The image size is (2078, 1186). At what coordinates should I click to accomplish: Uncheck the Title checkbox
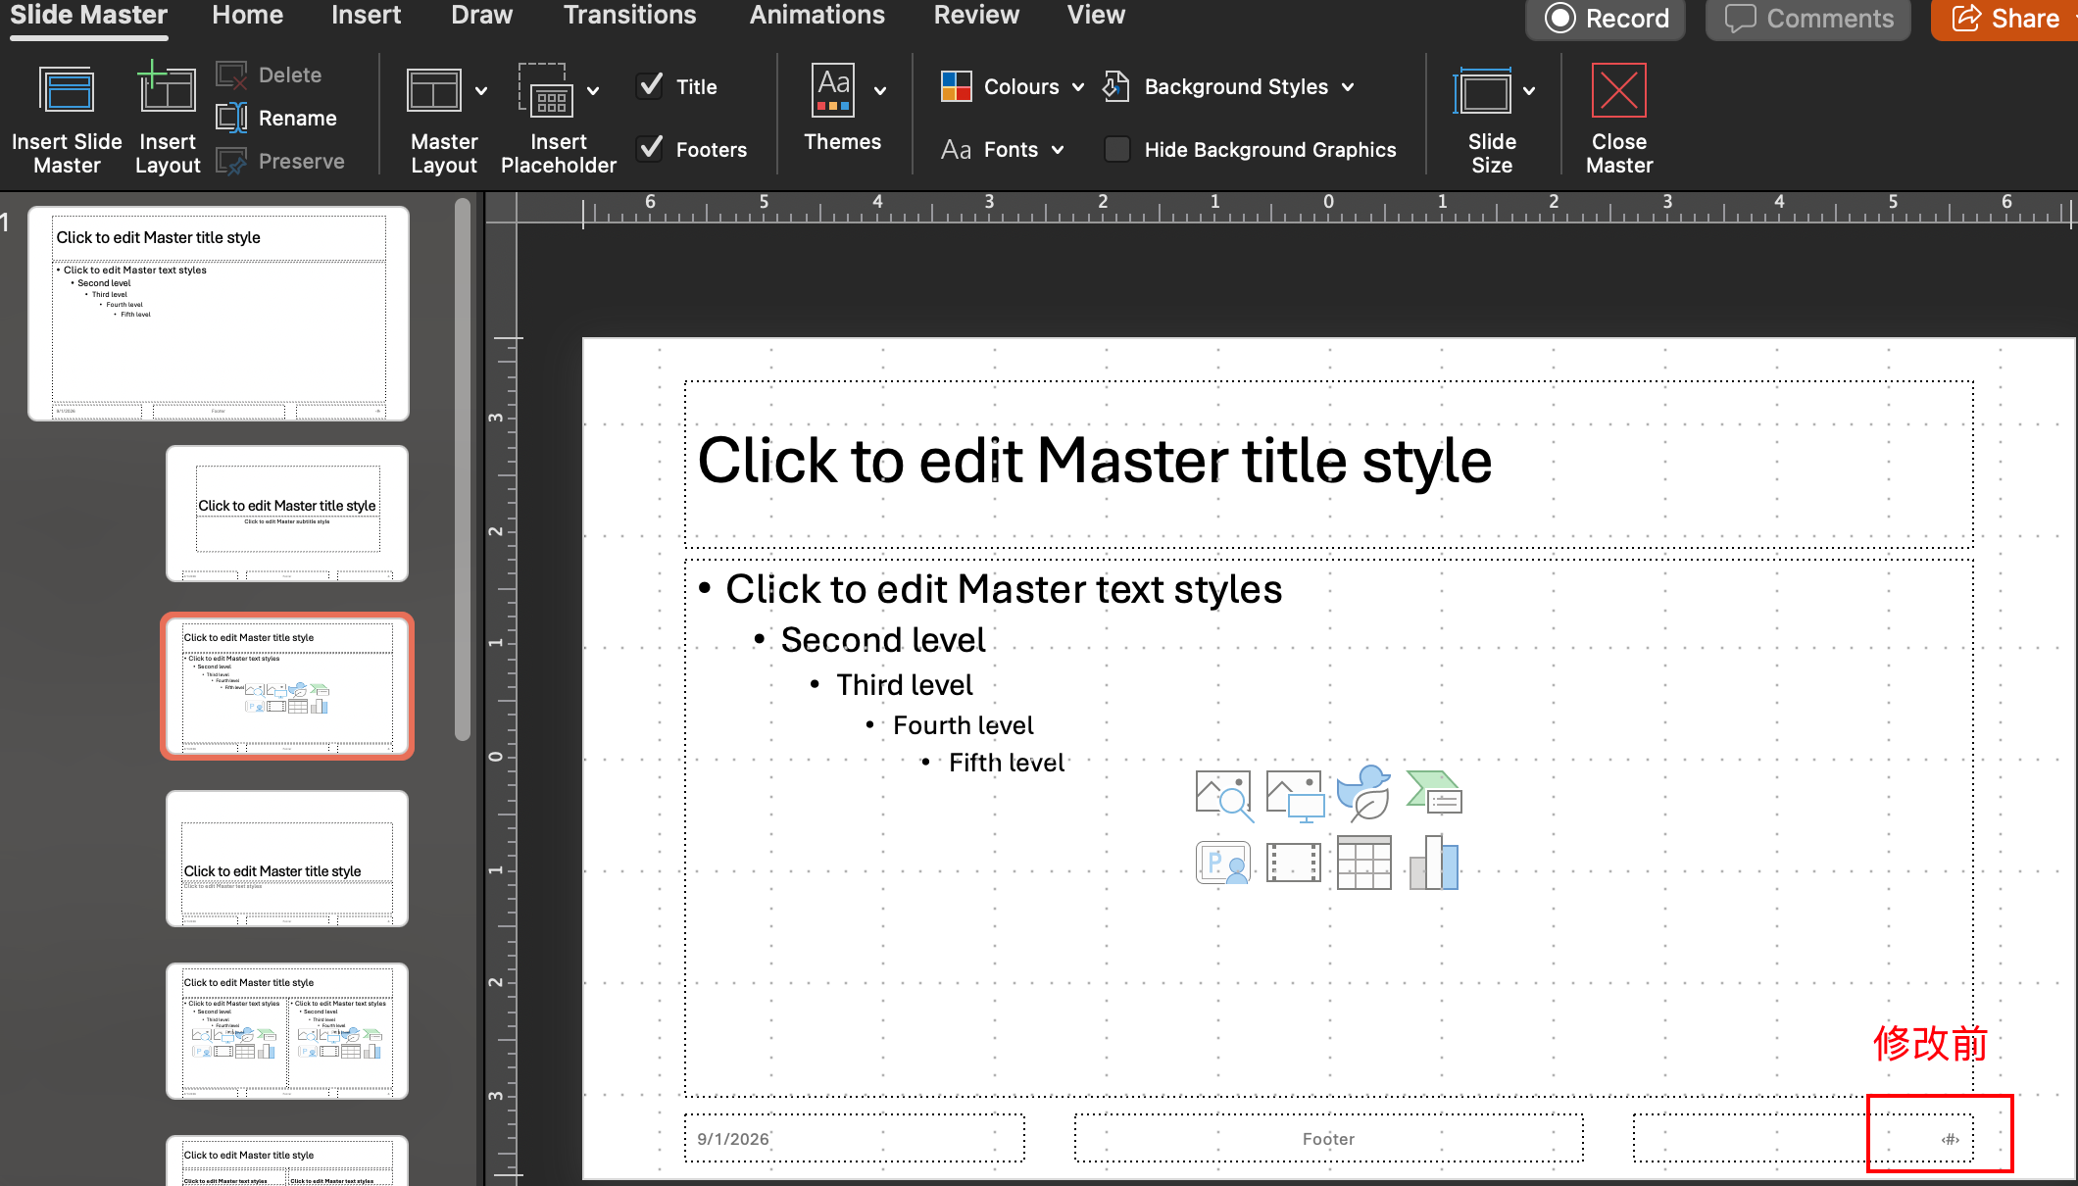click(x=651, y=86)
